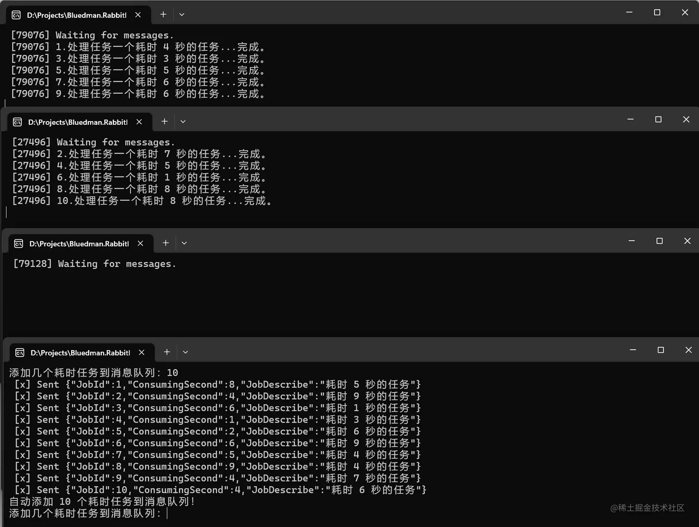
Task: Click the Sent line with "JobId":5
Action: pos(218,431)
